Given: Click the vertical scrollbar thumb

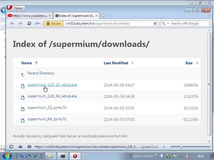Looking at the screenshot, I should pyautogui.click(x=209, y=84).
